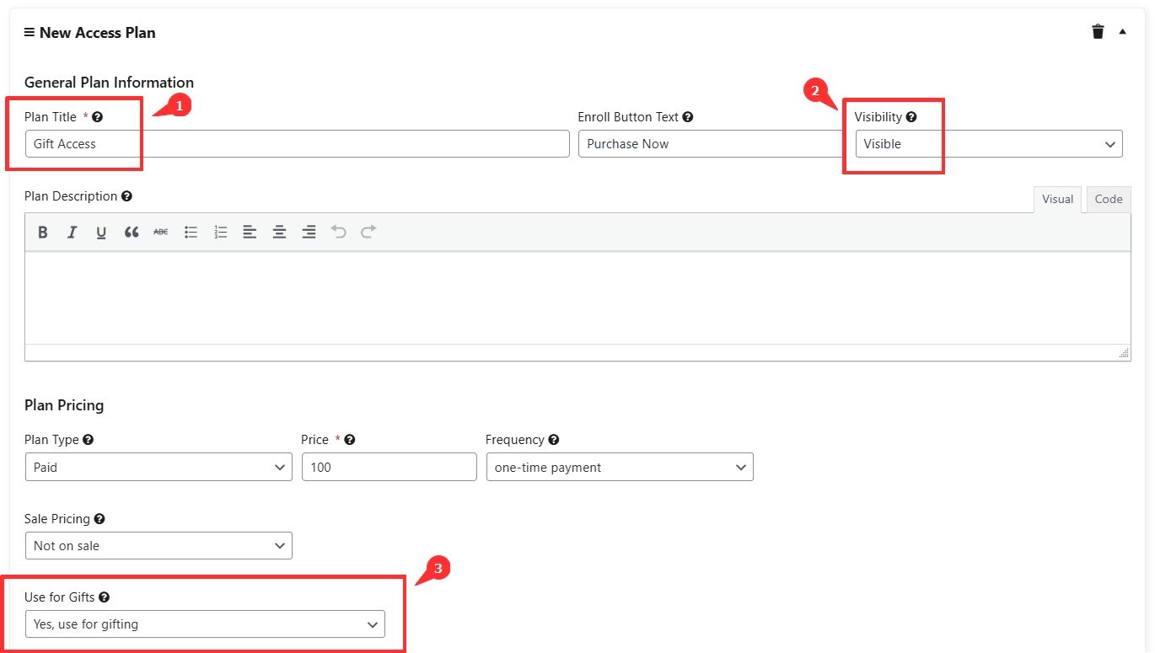Click the undo icon in the editor toolbar

[x=338, y=232]
